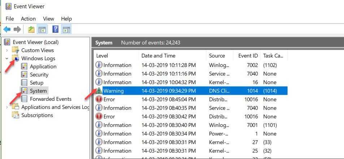Toggle Show/Hide Action Pane toolbar icon
Viewport: 344px width, 159px height.
pyautogui.click(x=66, y=29)
